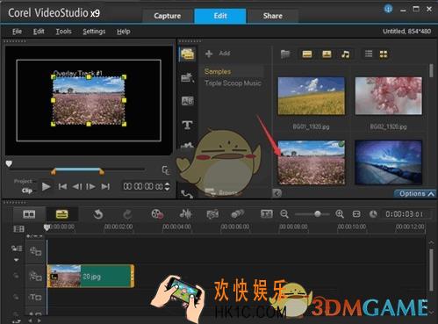Click Add to create new folder
Image resolution: width=438 pixels, height=324 pixels.
(x=218, y=54)
